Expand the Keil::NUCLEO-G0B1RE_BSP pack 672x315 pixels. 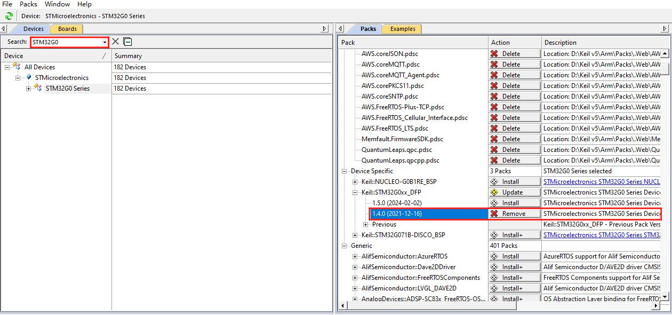coord(355,182)
